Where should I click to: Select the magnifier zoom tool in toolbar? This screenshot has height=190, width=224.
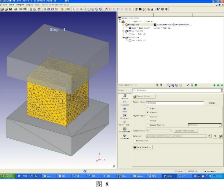pyautogui.click(x=81, y=9)
